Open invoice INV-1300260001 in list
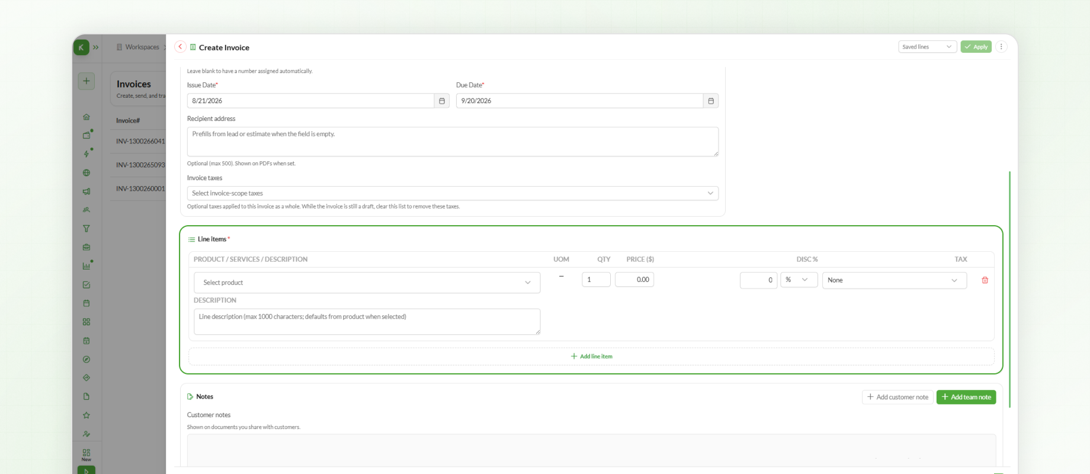 click(x=140, y=188)
